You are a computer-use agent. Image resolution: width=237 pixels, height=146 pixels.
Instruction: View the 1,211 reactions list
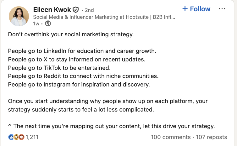click(31, 137)
